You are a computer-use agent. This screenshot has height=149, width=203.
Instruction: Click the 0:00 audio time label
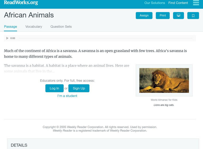(x=13, y=38)
